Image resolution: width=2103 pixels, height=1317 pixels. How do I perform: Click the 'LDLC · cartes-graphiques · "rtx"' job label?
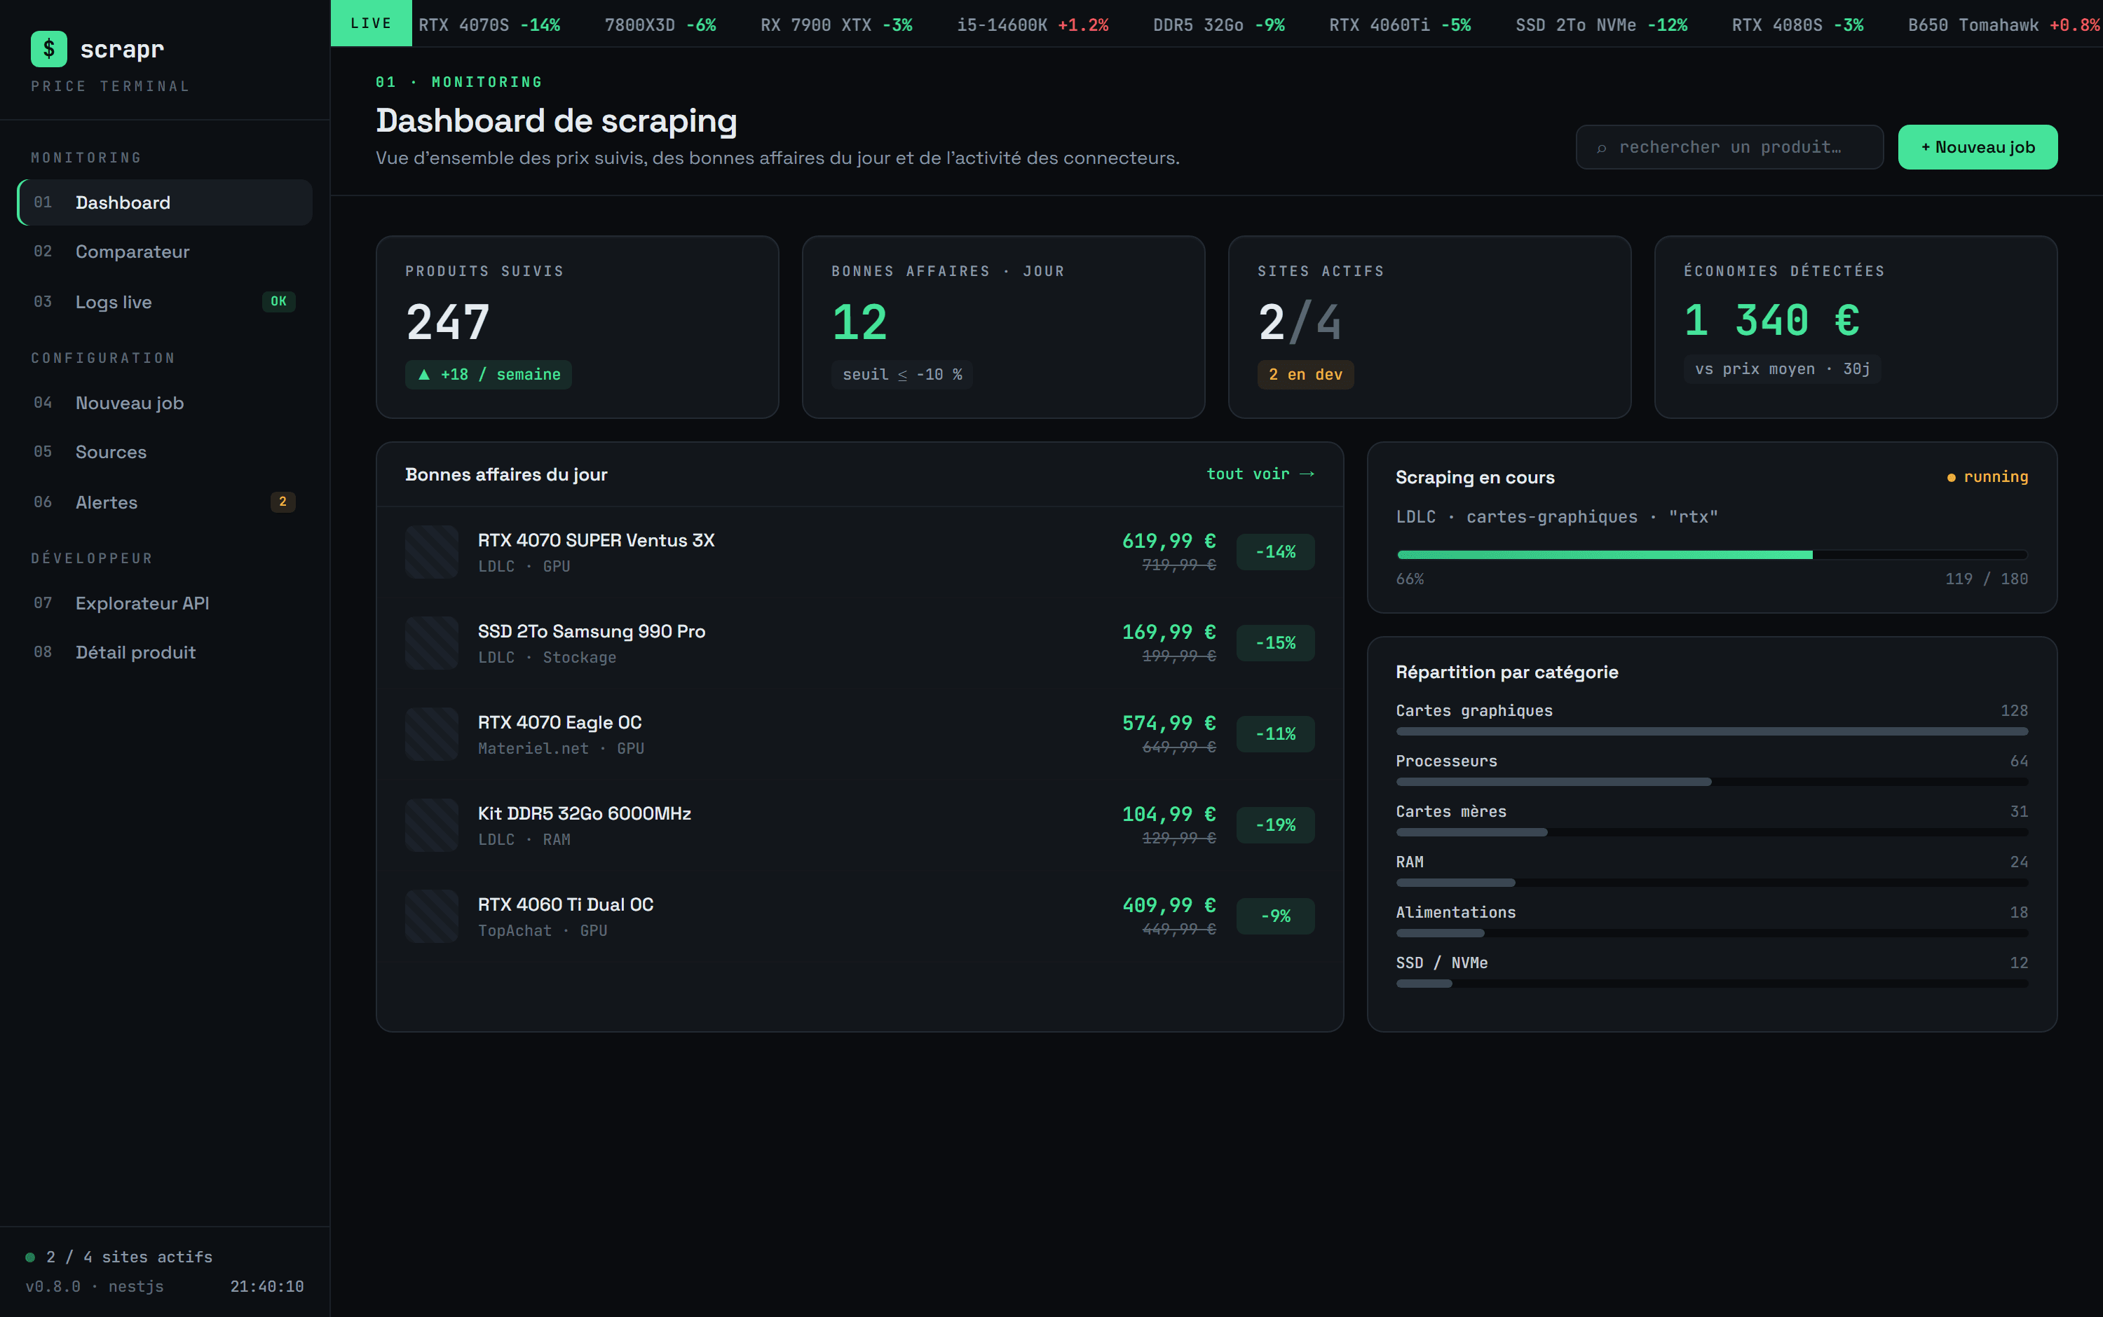tap(1556, 516)
